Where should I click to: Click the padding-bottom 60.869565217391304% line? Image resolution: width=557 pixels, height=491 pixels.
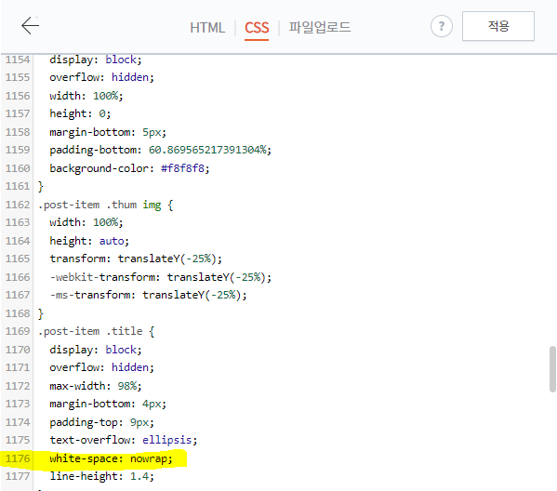coord(161,150)
